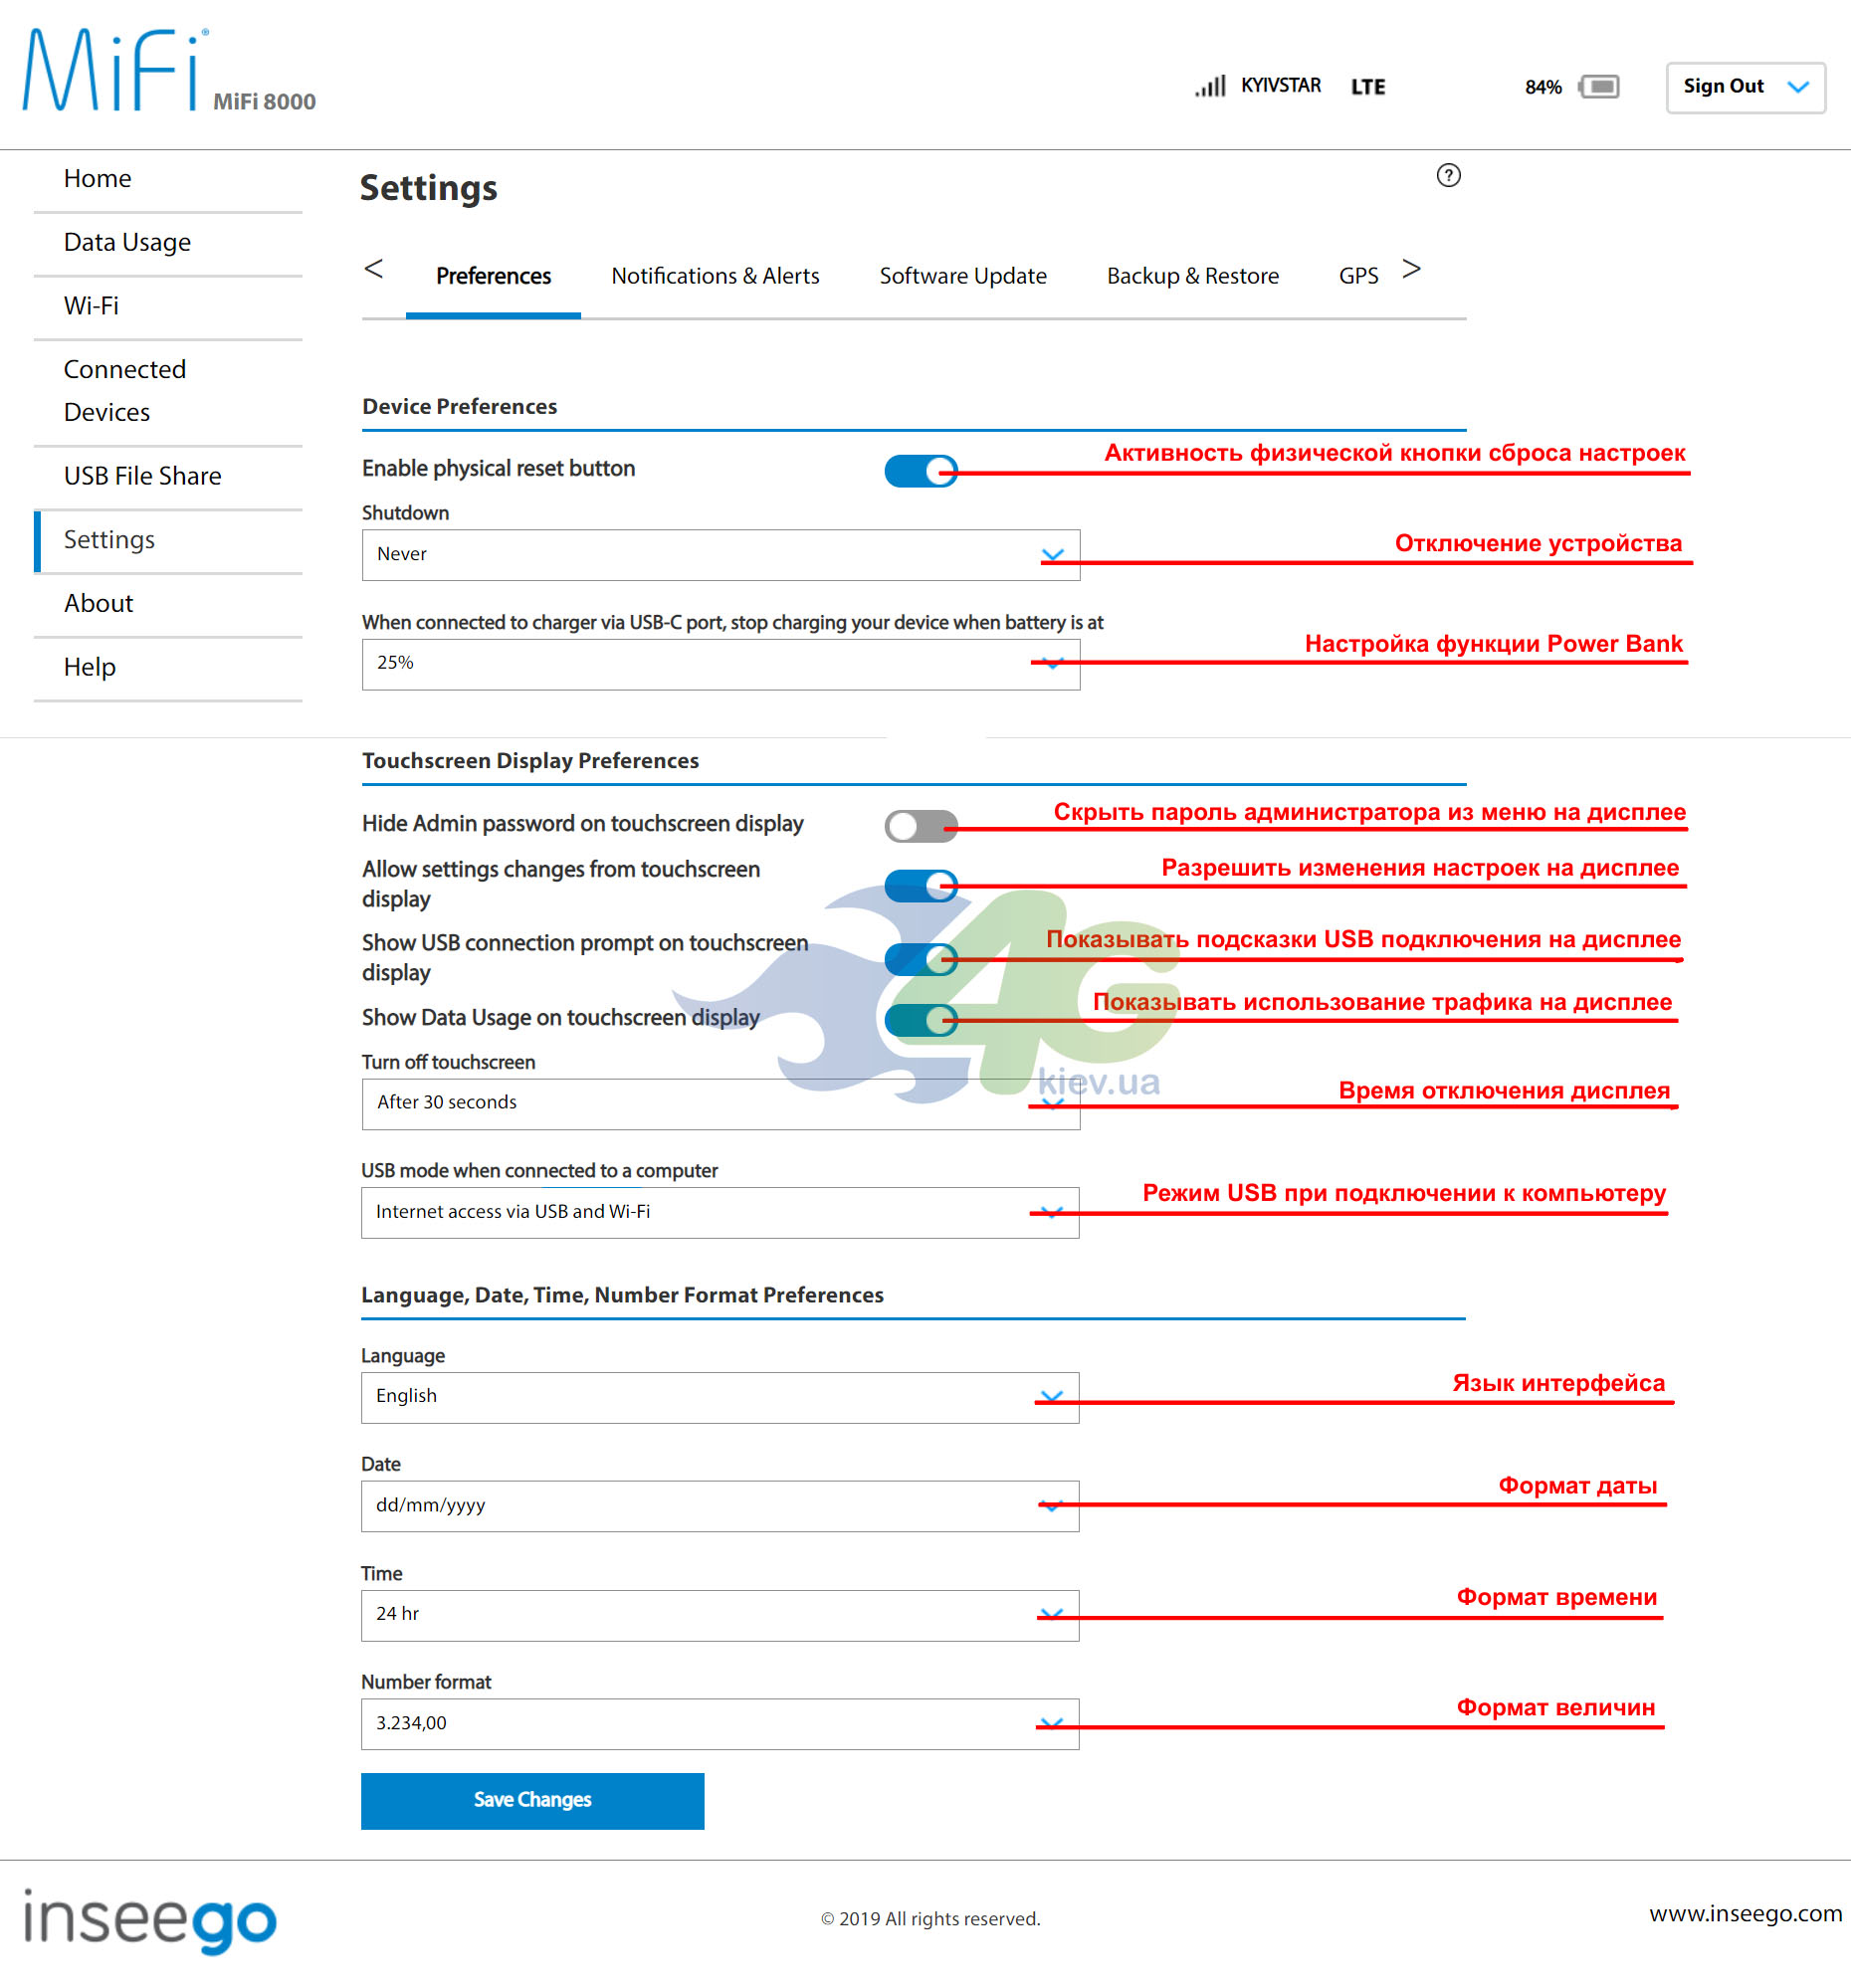
Task: Click the Save Changes button
Action: point(532,1800)
